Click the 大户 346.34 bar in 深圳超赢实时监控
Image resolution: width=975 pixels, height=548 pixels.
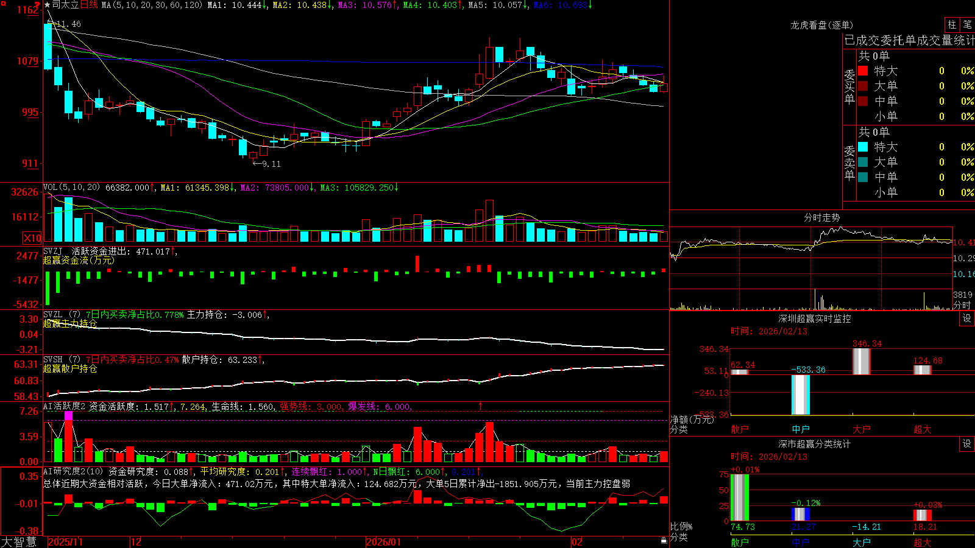(x=862, y=362)
